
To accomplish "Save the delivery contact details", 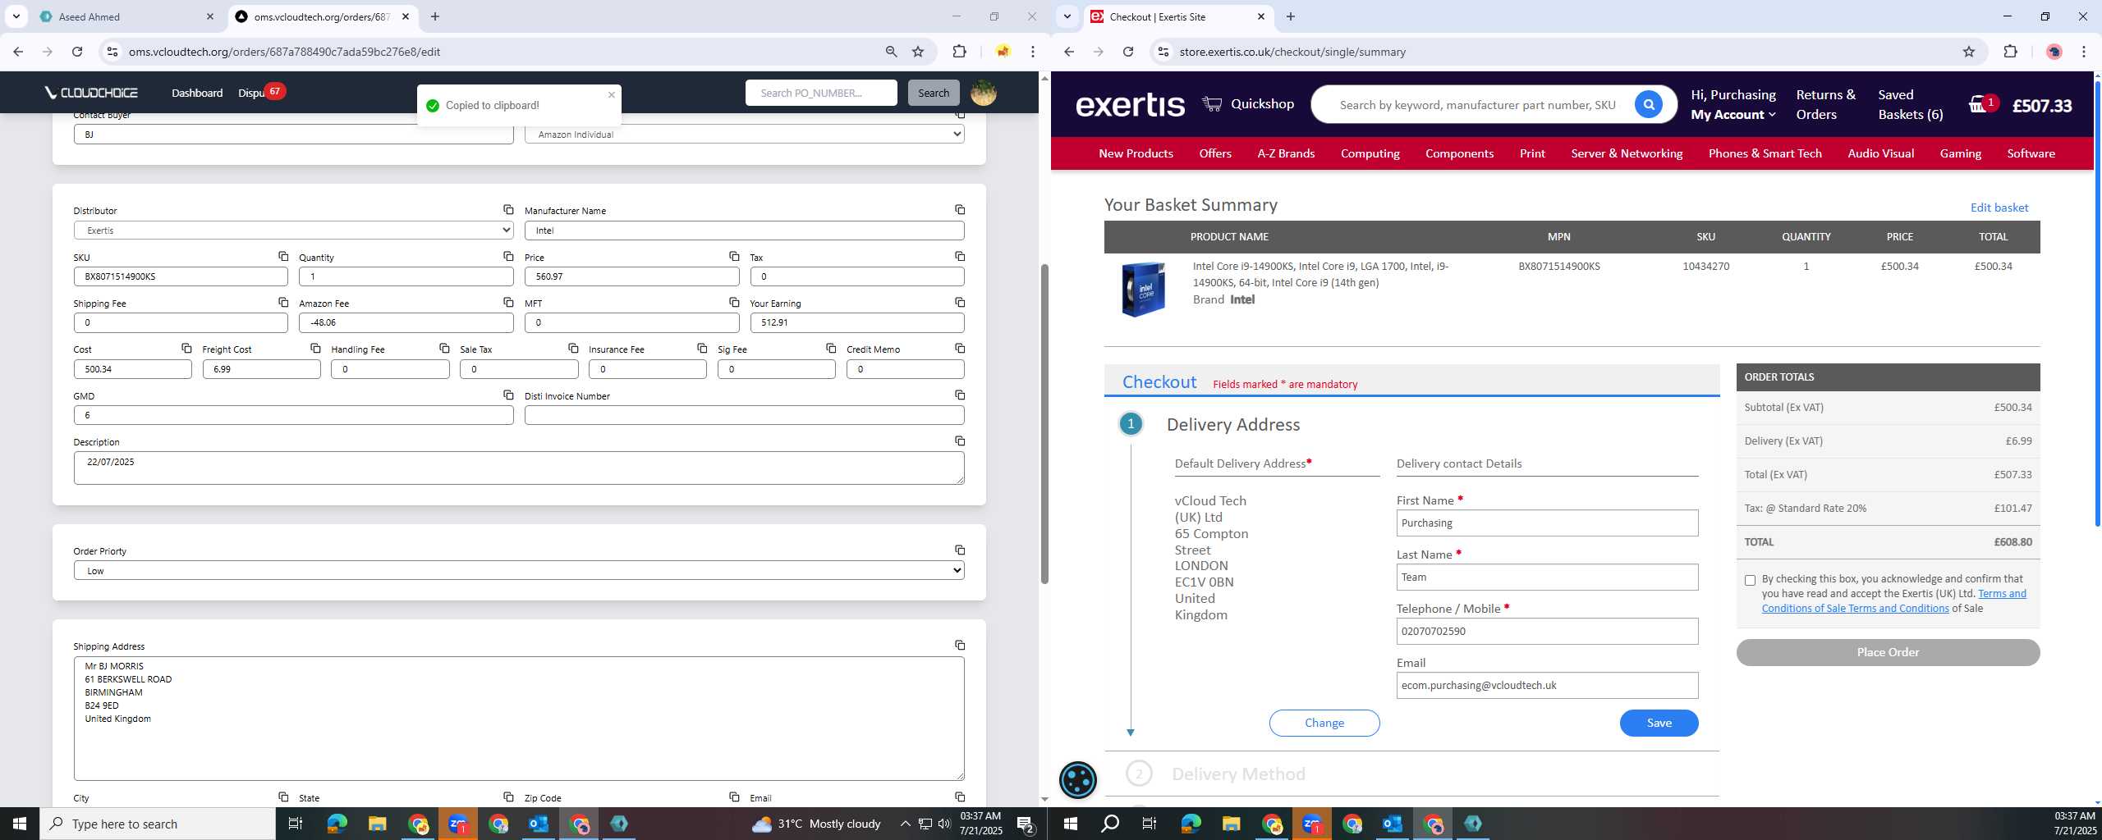I will click(x=1659, y=723).
